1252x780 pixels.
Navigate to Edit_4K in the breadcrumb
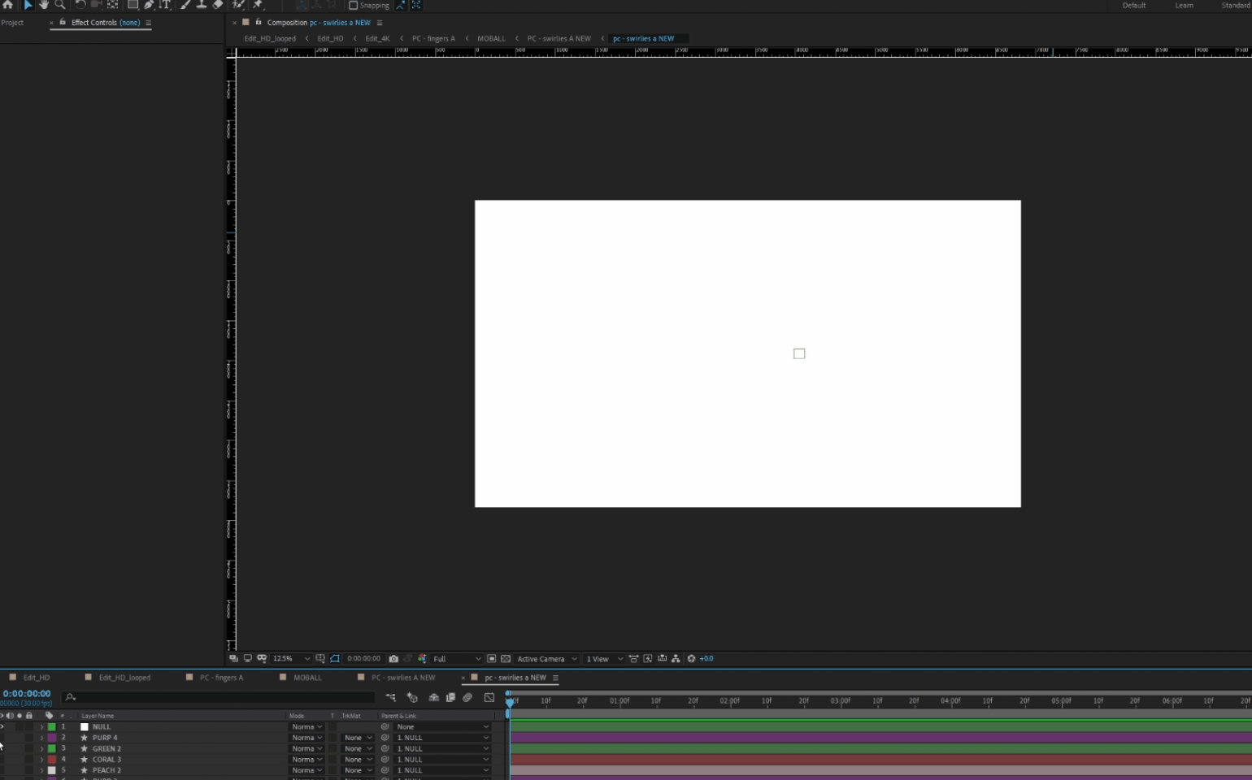click(377, 38)
